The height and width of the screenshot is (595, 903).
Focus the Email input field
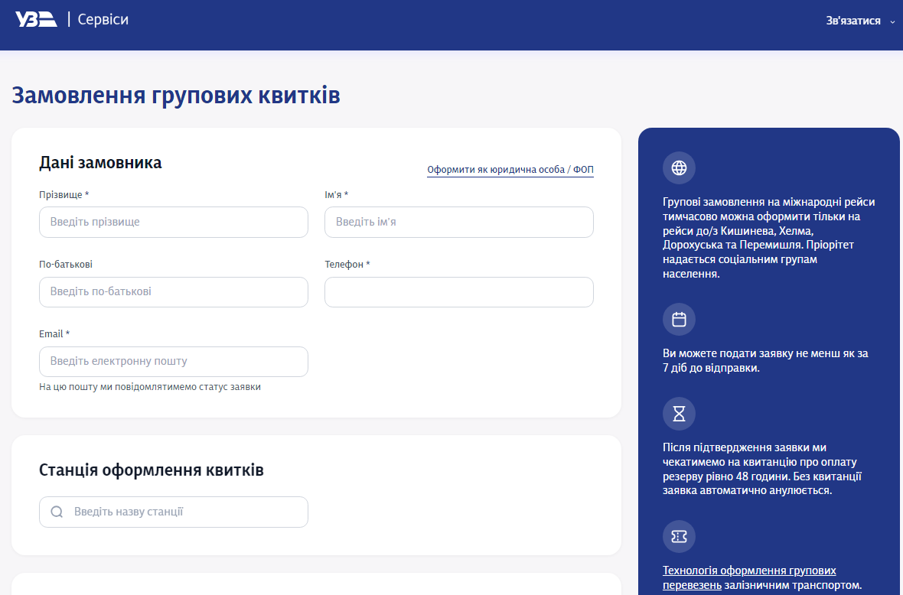173,361
